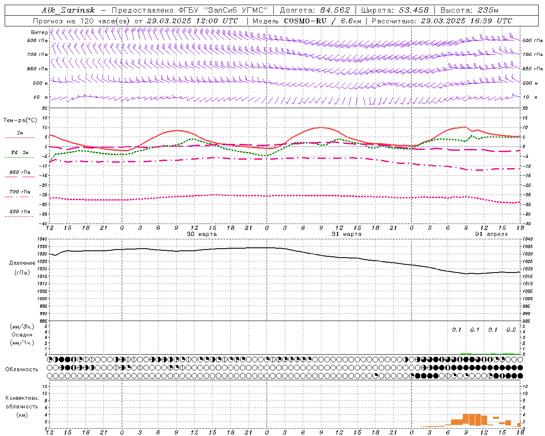Click the "Тем-ра(°C)" temperature panel label
The height and width of the screenshot is (436, 545).
(20, 120)
